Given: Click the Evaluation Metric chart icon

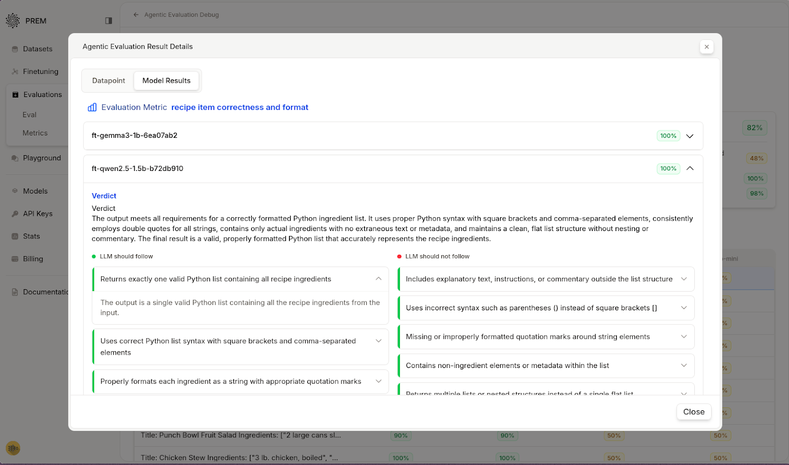Looking at the screenshot, I should tap(92, 107).
